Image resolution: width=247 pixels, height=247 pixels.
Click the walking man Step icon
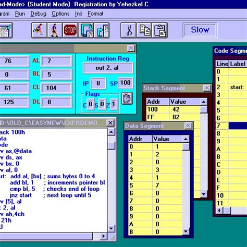coord(55,30)
